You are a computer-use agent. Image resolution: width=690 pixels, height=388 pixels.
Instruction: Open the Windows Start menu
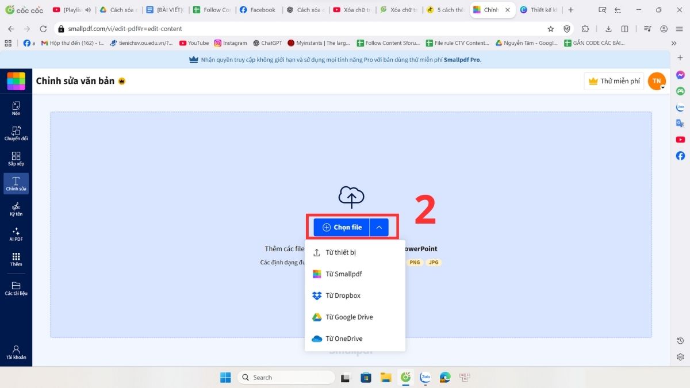coord(225,378)
